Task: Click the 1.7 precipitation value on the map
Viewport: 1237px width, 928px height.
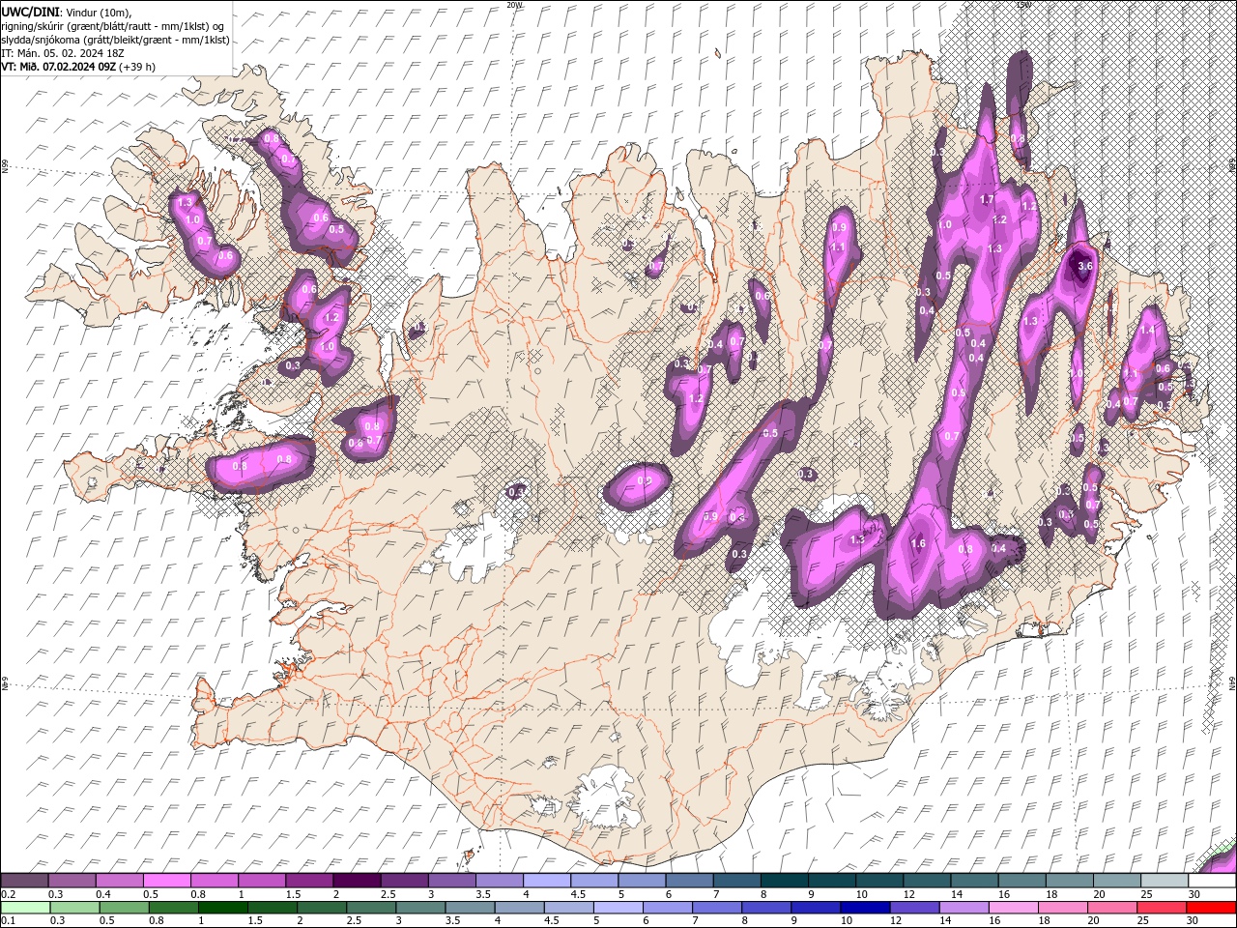Action: pyautogui.click(x=987, y=200)
